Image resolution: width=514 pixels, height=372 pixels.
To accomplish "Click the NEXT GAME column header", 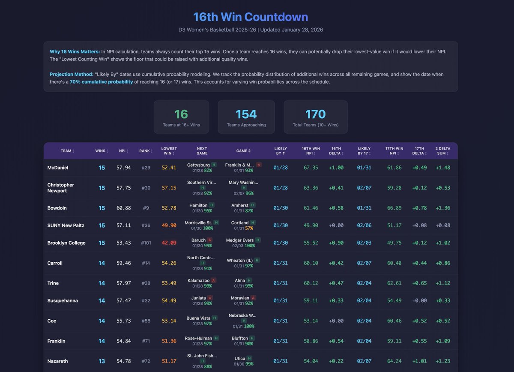I will click(202, 151).
